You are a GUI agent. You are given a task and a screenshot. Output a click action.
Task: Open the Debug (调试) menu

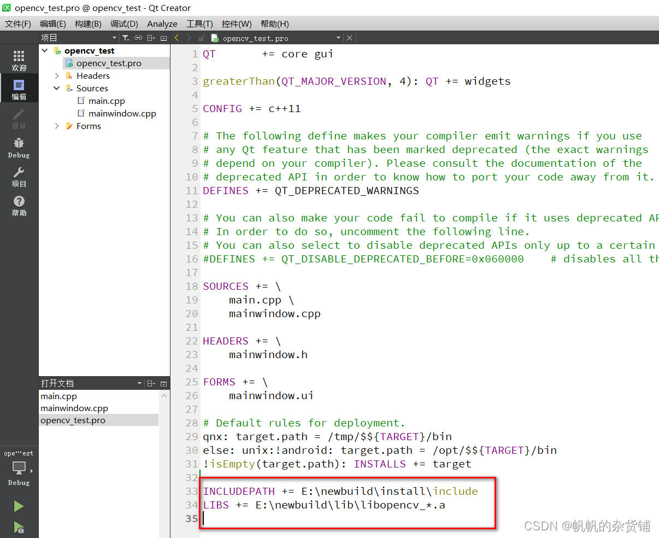124,24
